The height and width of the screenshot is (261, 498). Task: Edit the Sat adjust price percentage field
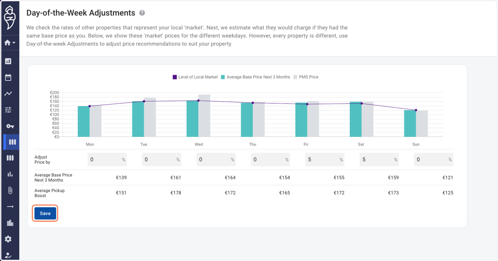click(x=379, y=159)
